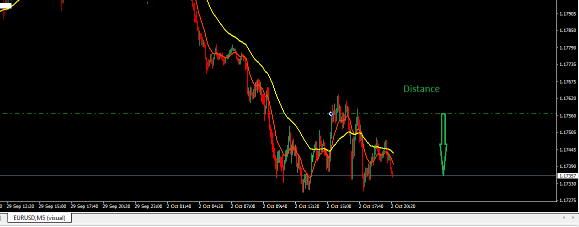579x227 pixels.
Task: Click the 2 Oct 17:40 time label
Action: click(x=372, y=206)
